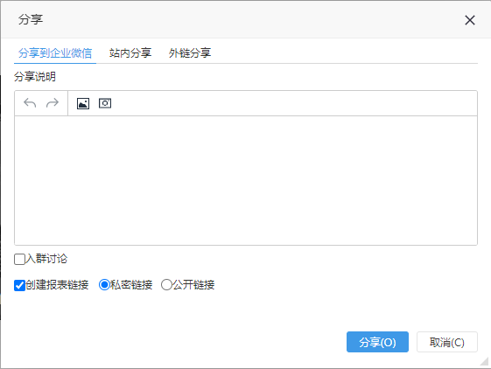Image resolution: width=491 pixels, height=369 pixels.
Task: Close the 分享 dialog with the X
Action: click(x=470, y=20)
